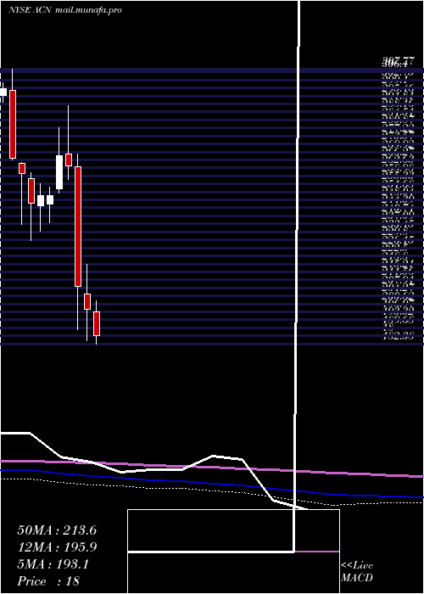The width and height of the screenshot is (424, 594).
Task: Select the 50MA : 213.6 value
Action: (x=57, y=530)
